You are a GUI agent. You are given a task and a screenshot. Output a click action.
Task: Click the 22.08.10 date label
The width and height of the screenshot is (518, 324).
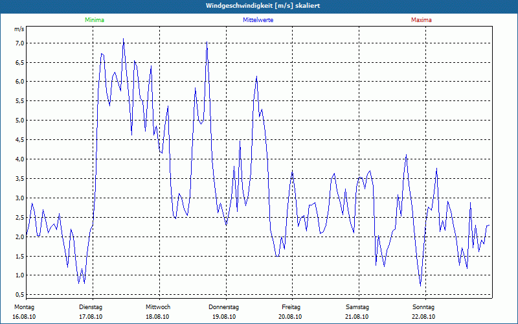tap(423, 317)
